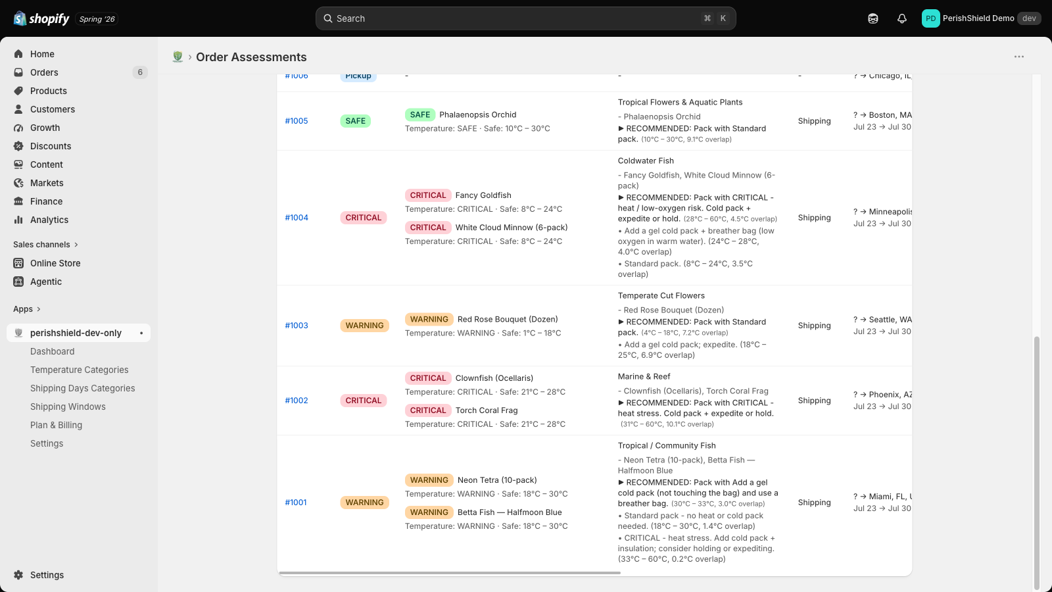The height and width of the screenshot is (592, 1052).
Task: Open Products page
Action: point(49,91)
